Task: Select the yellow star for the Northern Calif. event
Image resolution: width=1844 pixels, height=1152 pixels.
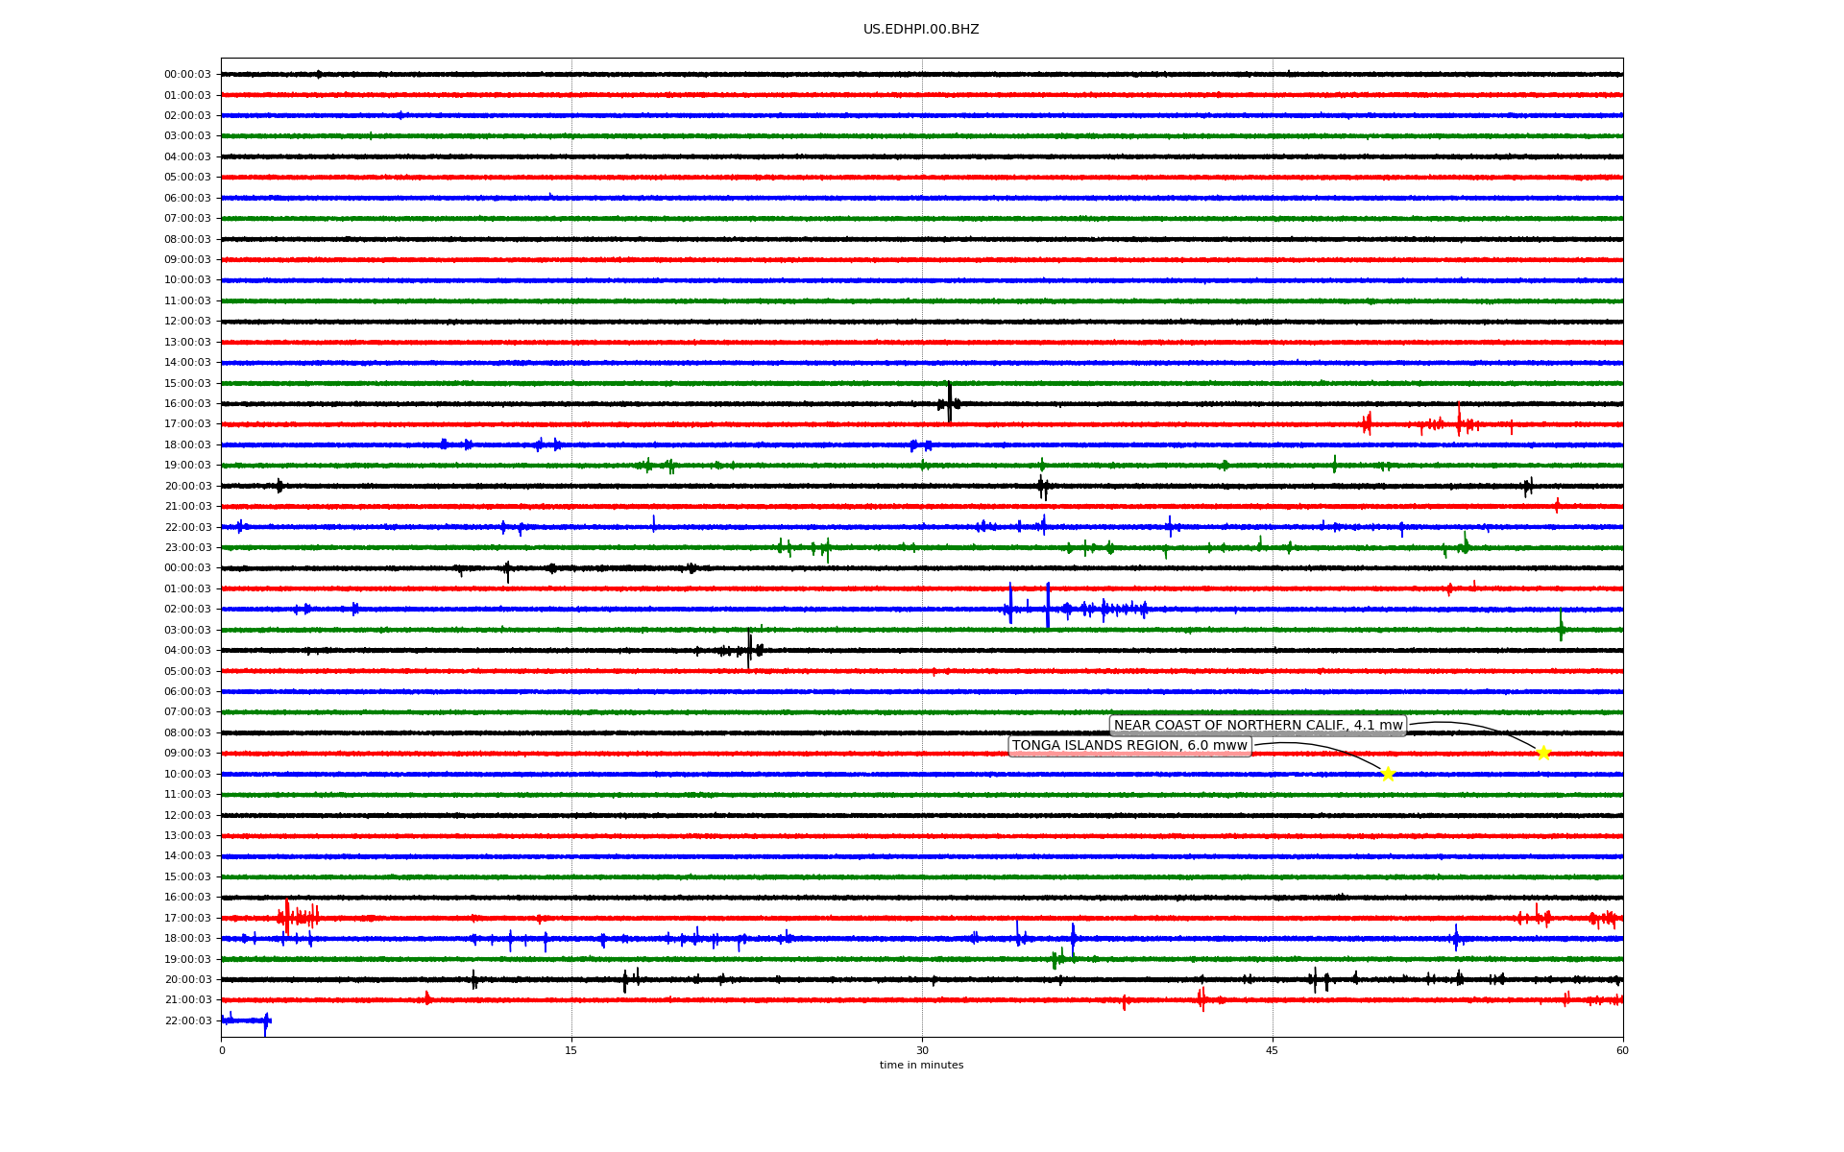Action: [1543, 754]
